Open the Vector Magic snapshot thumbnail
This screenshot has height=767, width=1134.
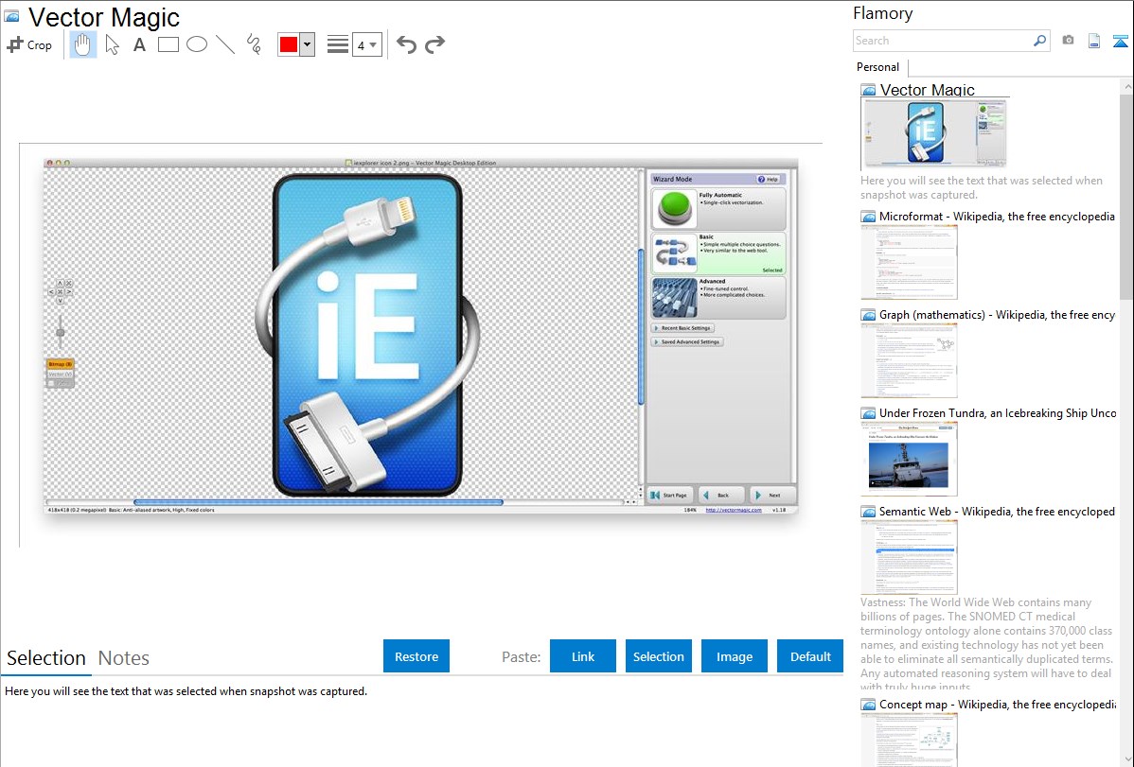click(935, 133)
